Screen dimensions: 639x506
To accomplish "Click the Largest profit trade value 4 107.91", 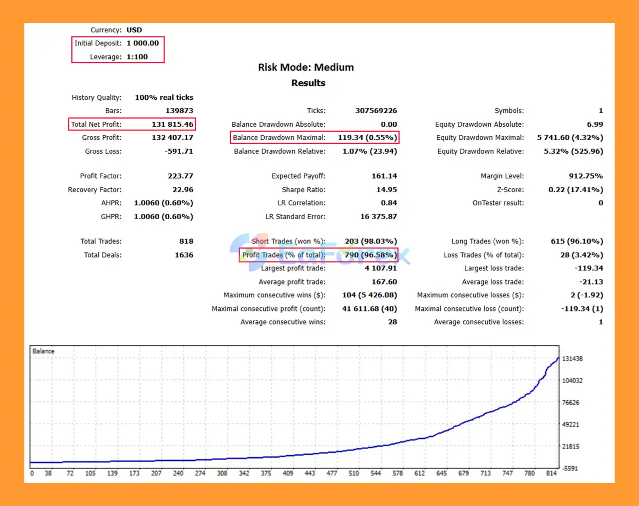I will coord(380,268).
